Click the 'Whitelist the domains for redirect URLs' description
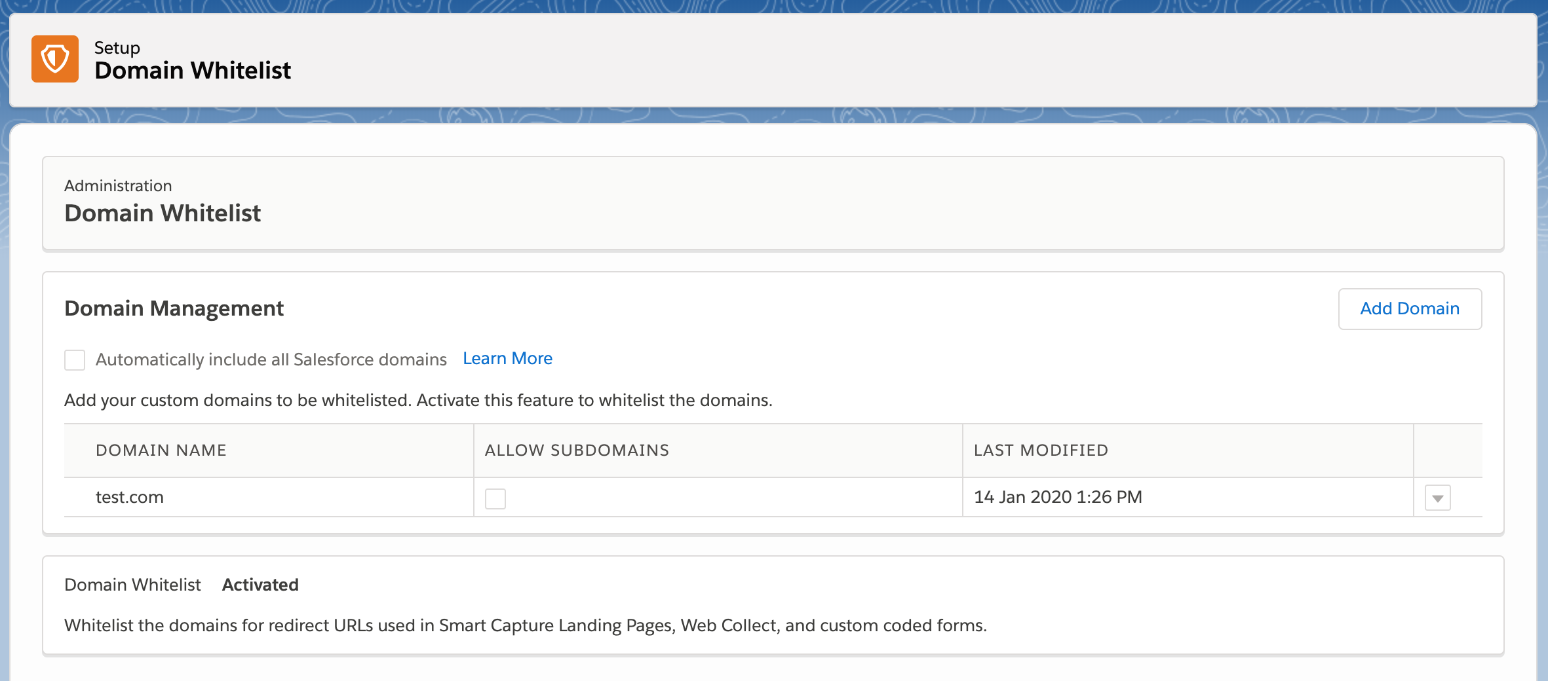This screenshot has width=1548, height=681. coord(526,625)
